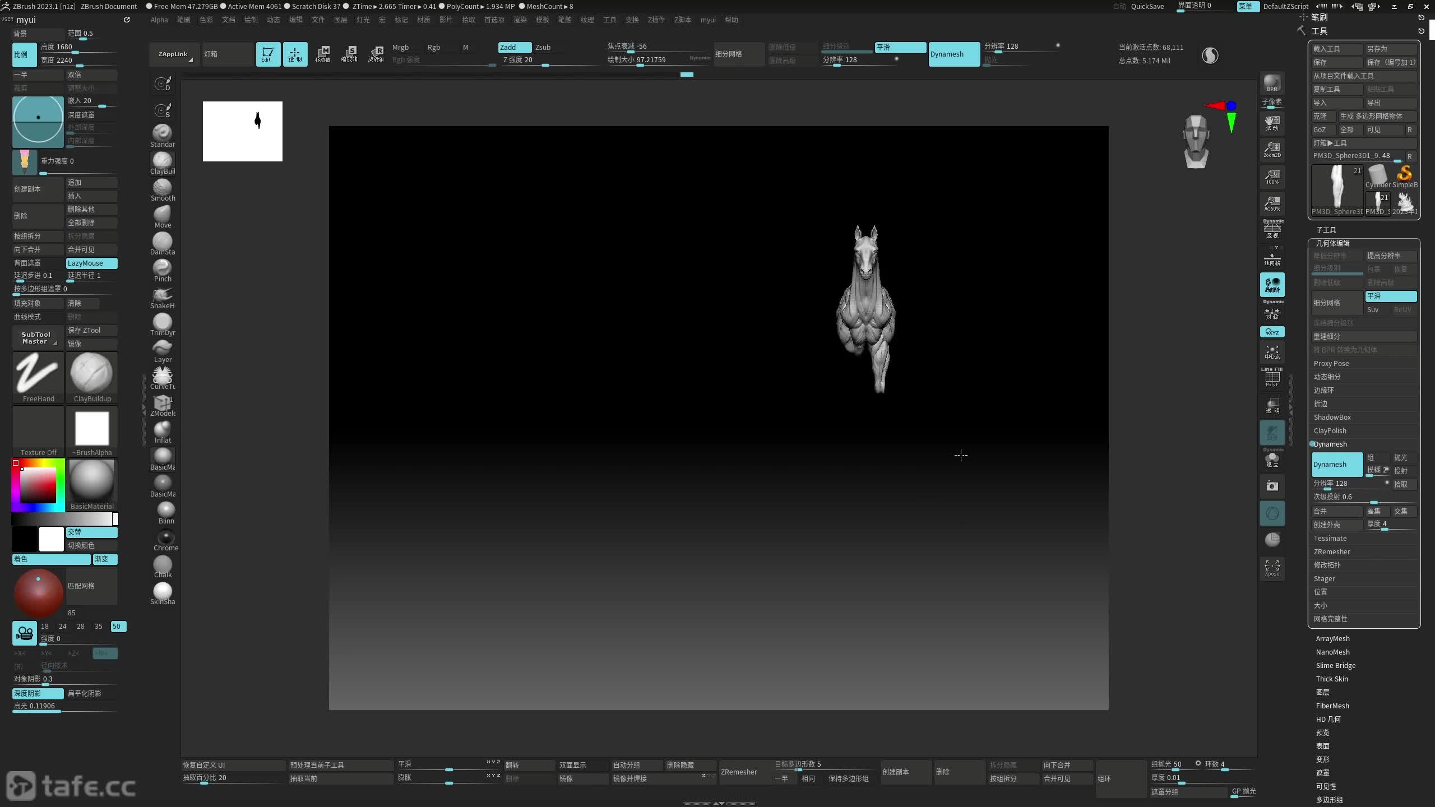
Task: Open the Z插件 menu
Action: point(656,20)
